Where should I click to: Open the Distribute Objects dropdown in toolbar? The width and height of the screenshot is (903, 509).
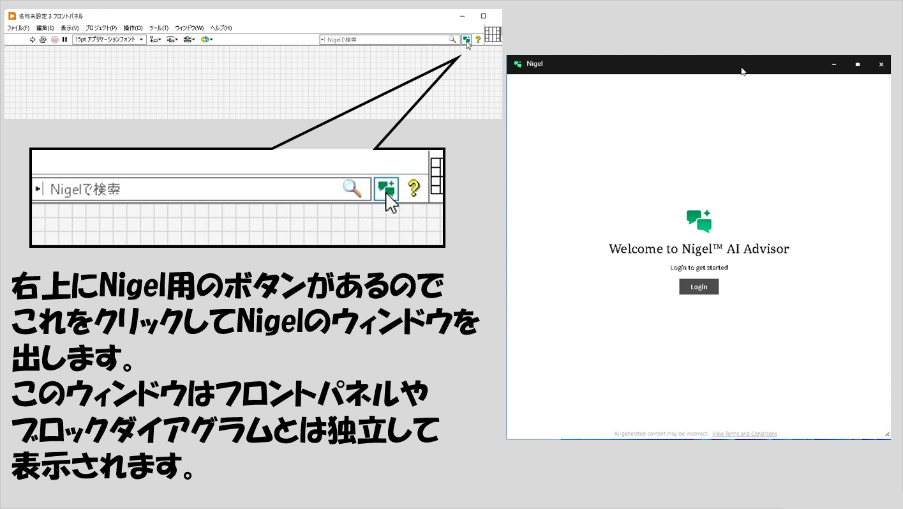coord(172,40)
